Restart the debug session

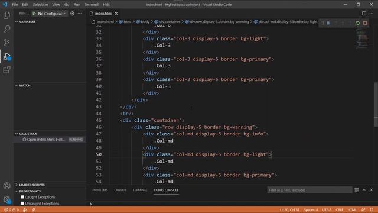click(357, 23)
